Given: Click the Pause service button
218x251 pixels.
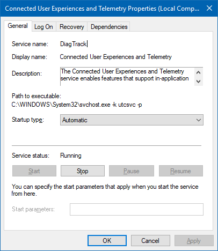Looking at the screenshot, I should point(132,171).
